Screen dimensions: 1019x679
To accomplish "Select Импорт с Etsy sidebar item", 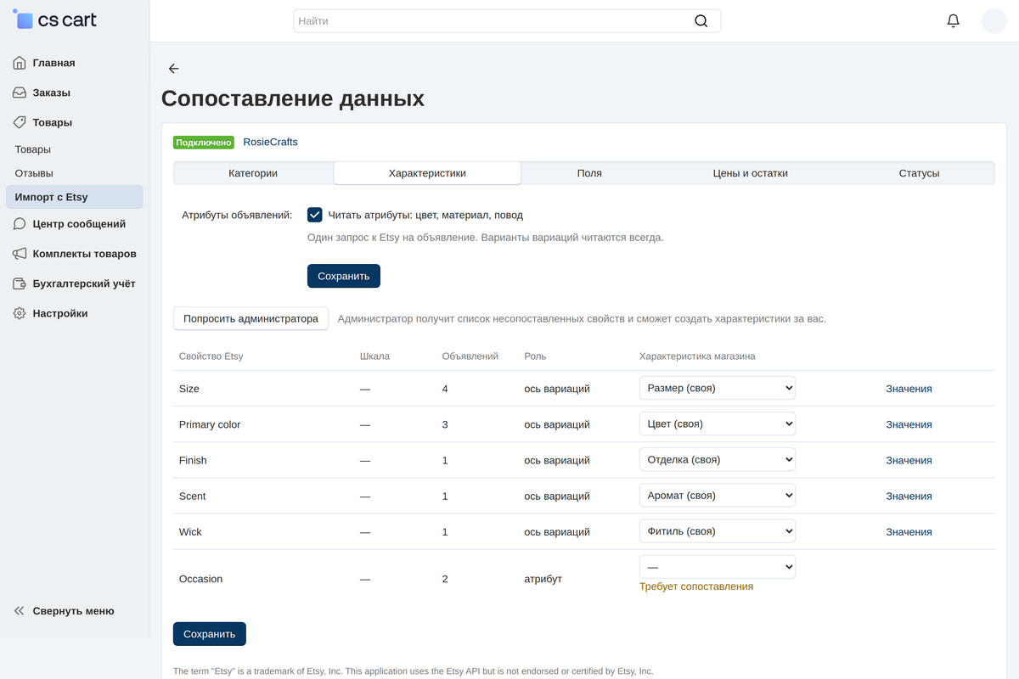I will 74,197.
